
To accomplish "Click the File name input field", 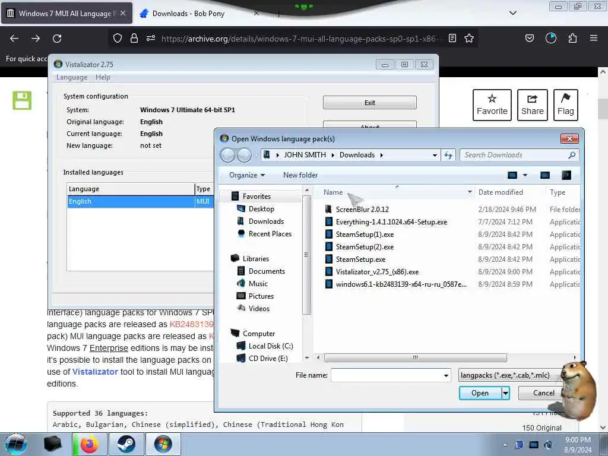I will point(386,375).
